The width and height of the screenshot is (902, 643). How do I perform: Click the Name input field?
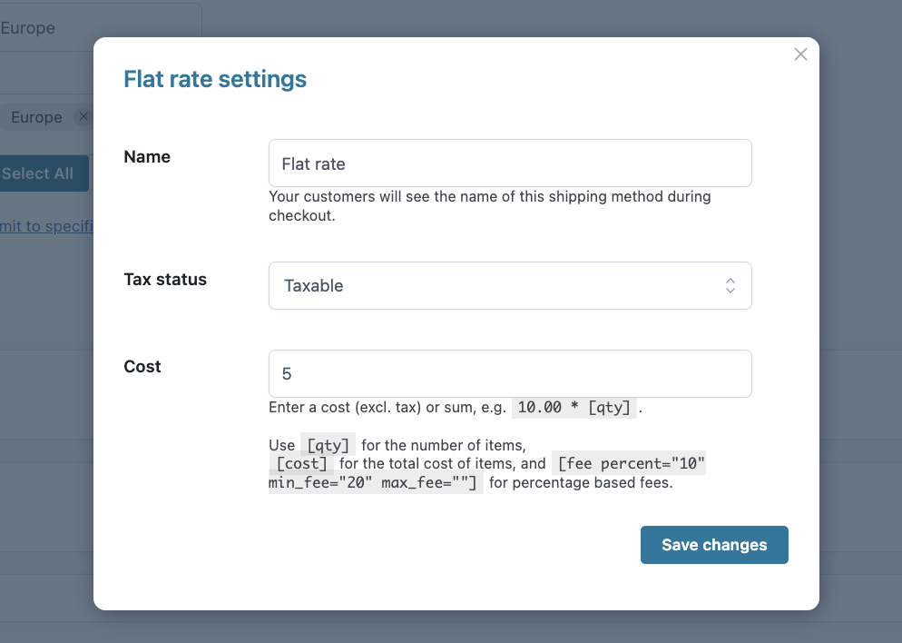510,163
